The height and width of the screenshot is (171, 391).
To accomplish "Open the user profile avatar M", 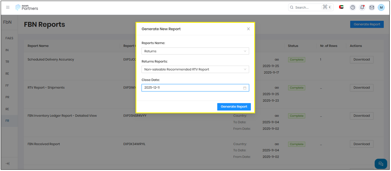I will [x=381, y=7].
